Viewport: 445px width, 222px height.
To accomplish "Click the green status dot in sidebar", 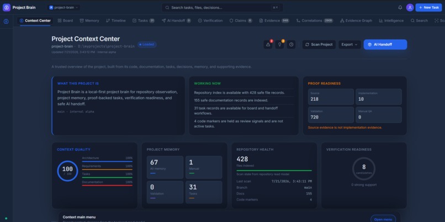I will pyautogui.click(x=6, y=218).
